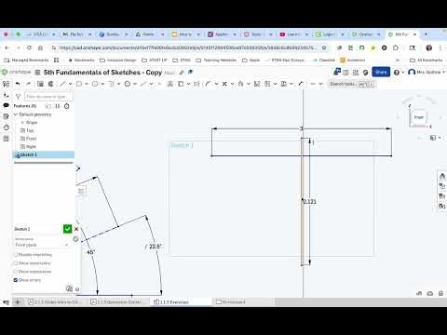Click the Redo arrow in sketch toolbar

(x=28, y=84)
